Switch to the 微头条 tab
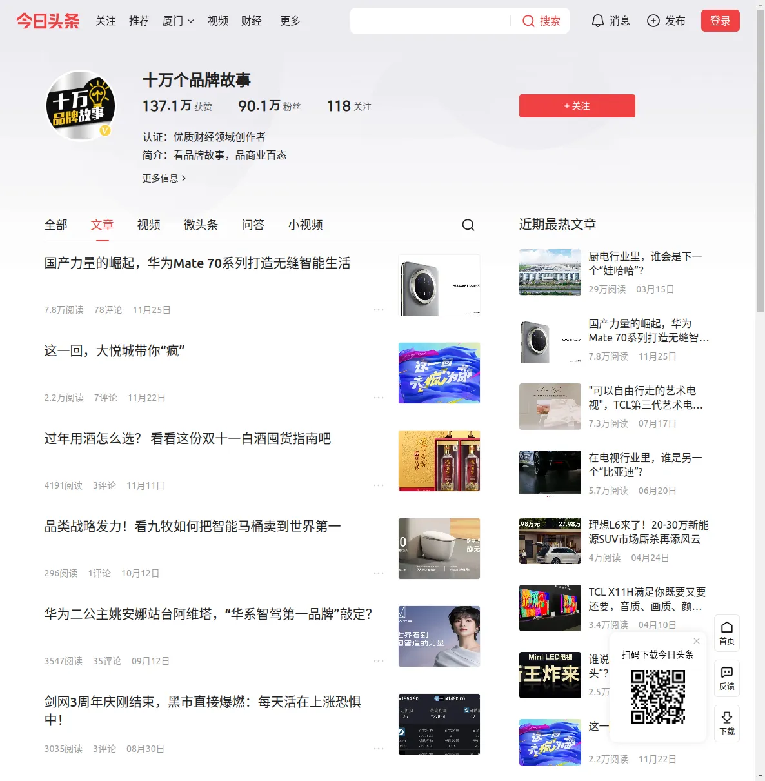This screenshot has width=765, height=781. coord(201,225)
